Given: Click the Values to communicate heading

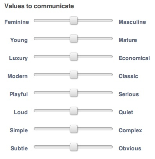Looking at the screenshot, I should point(39,6).
